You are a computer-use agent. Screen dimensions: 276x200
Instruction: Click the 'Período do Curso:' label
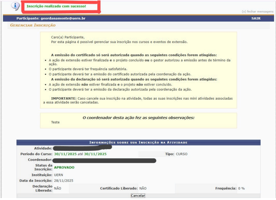click(36, 154)
